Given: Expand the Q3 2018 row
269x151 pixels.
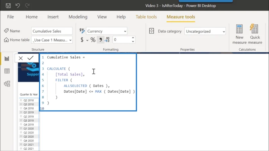Looking at the screenshot, I should point(21,104).
